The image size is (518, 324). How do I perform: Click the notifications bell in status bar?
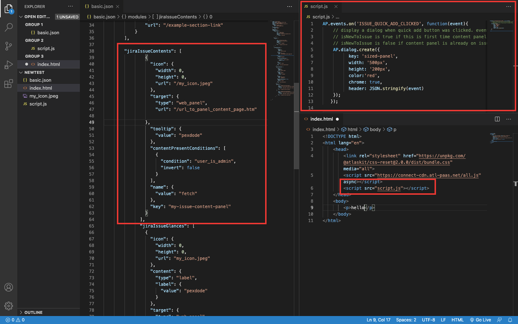pyautogui.click(x=510, y=320)
